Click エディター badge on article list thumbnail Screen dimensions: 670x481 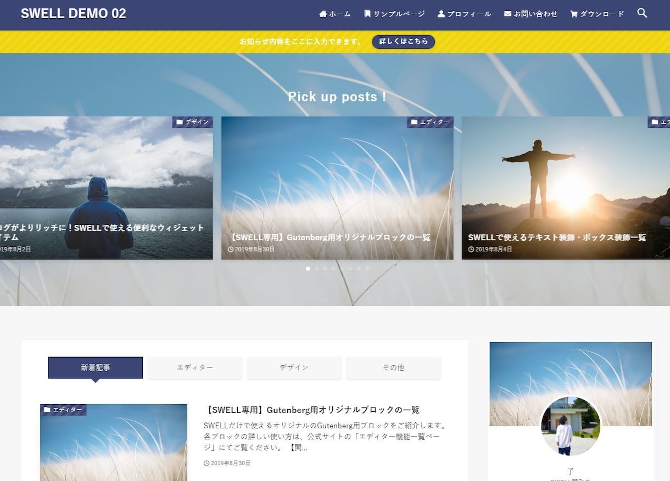[63, 410]
